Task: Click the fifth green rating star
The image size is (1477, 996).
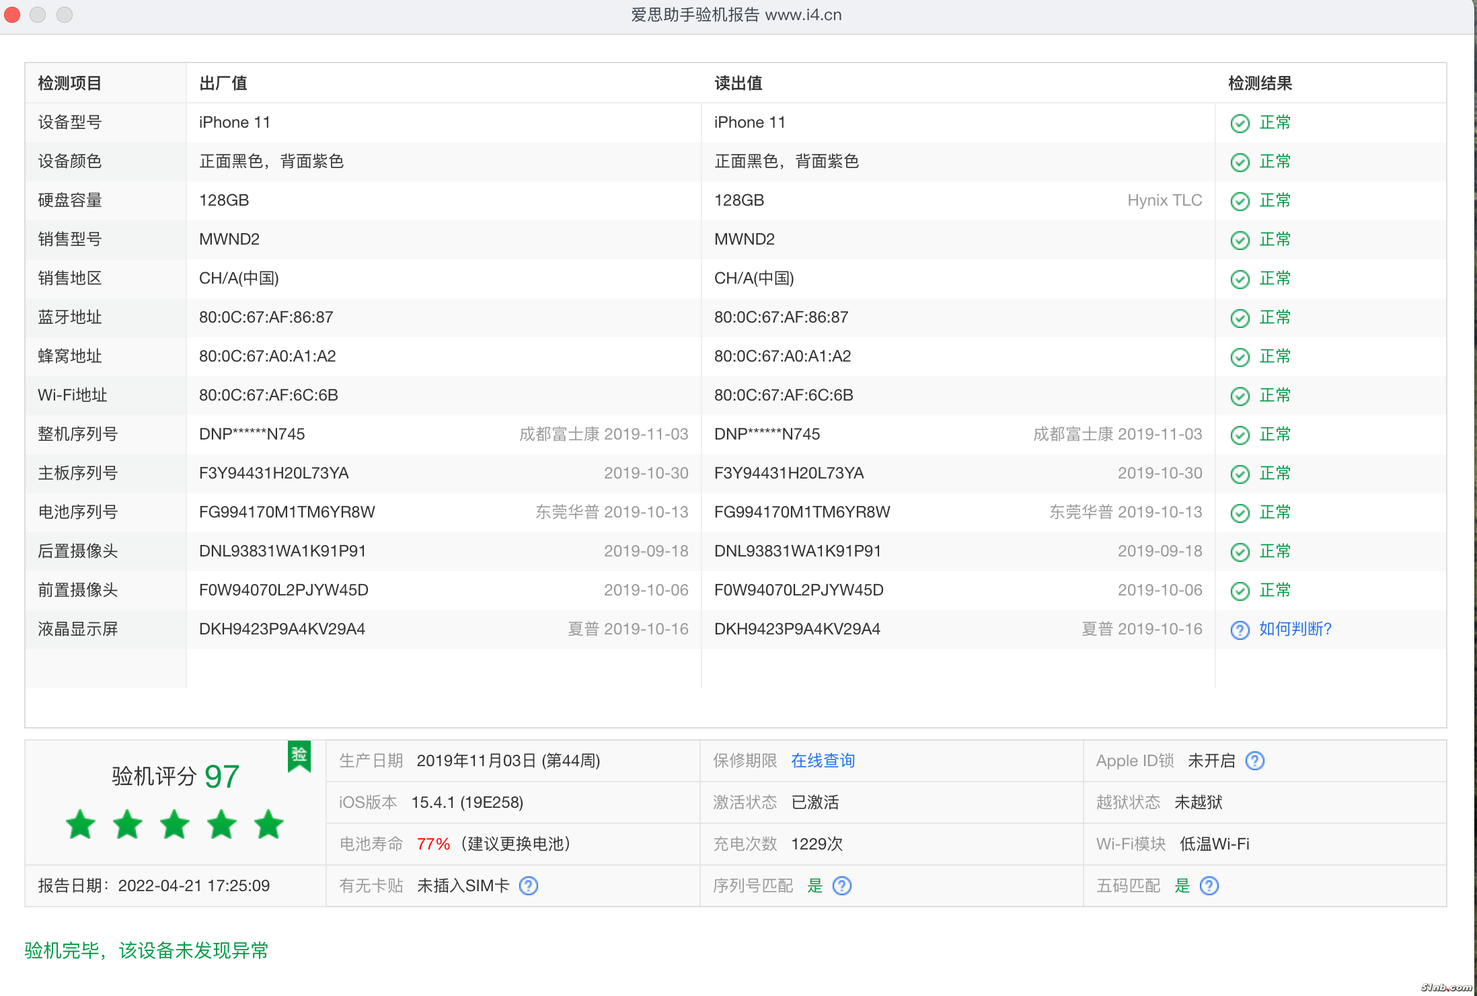Action: (x=268, y=825)
